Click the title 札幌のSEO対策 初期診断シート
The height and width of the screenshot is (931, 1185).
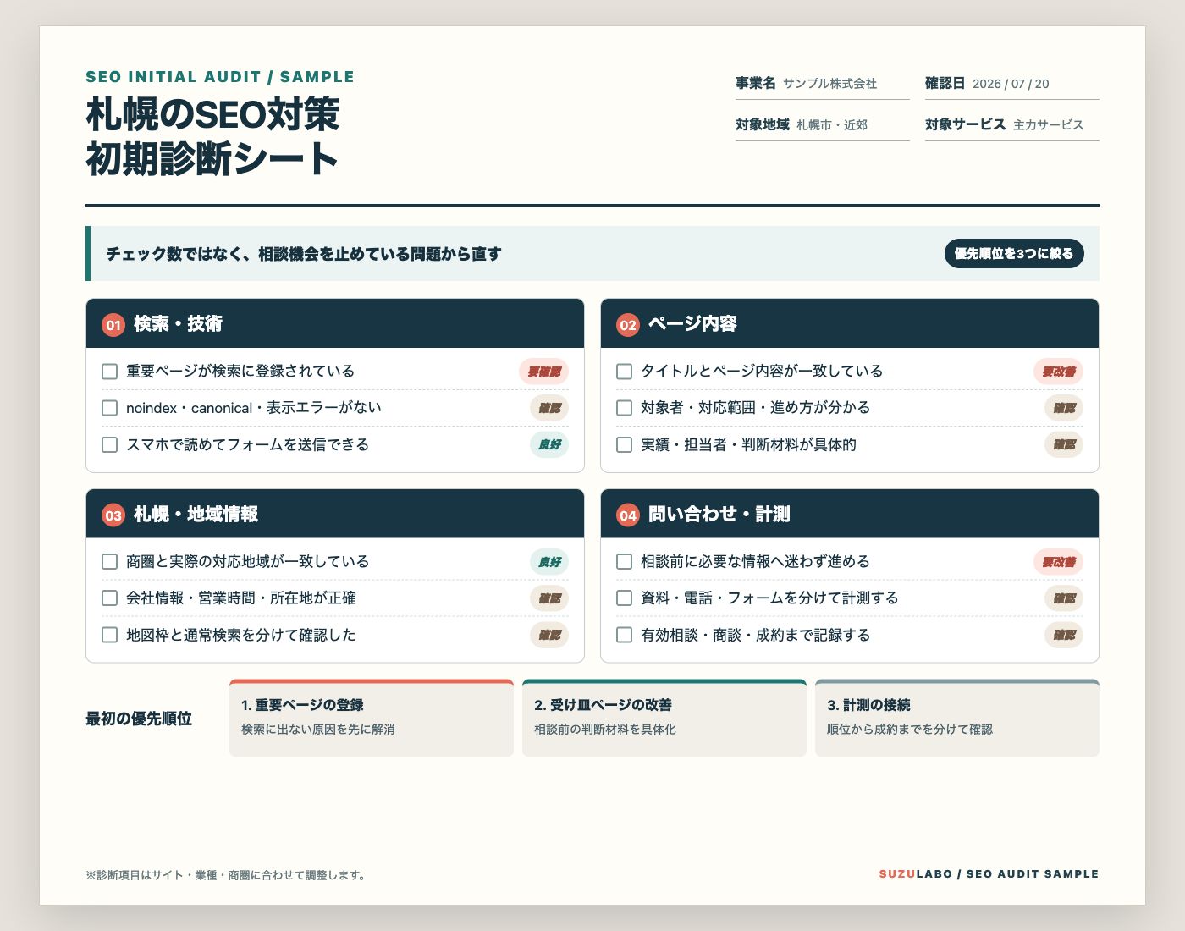pos(212,136)
